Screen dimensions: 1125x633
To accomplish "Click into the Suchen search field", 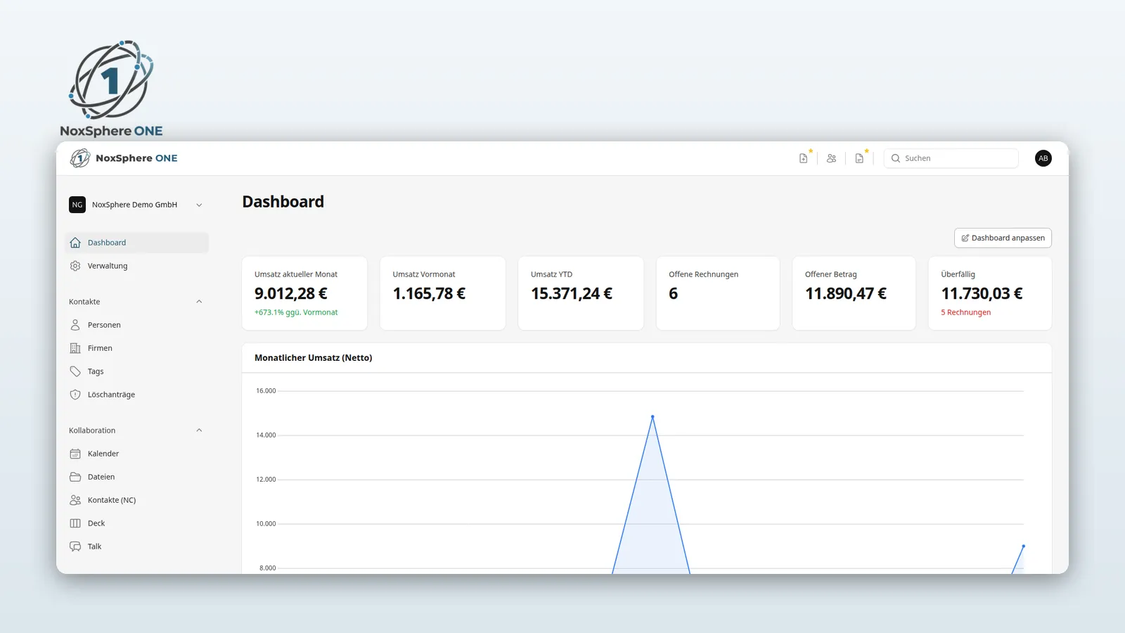I will [x=951, y=158].
